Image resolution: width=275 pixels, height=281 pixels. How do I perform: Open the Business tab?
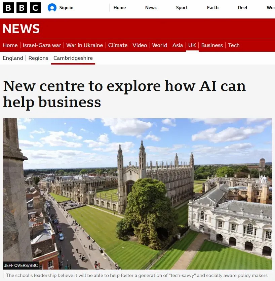click(x=212, y=45)
